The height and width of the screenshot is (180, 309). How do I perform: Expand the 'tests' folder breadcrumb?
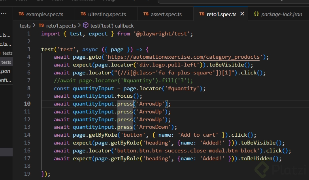25,25
